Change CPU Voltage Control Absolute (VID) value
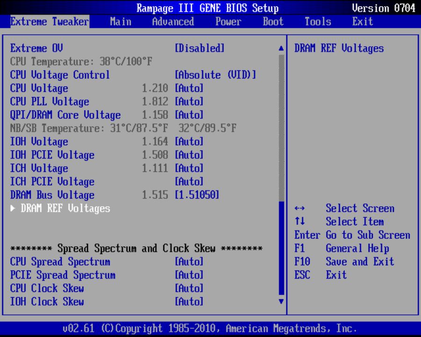This screenshot has height=337, width=421. (x=215, y=75)
